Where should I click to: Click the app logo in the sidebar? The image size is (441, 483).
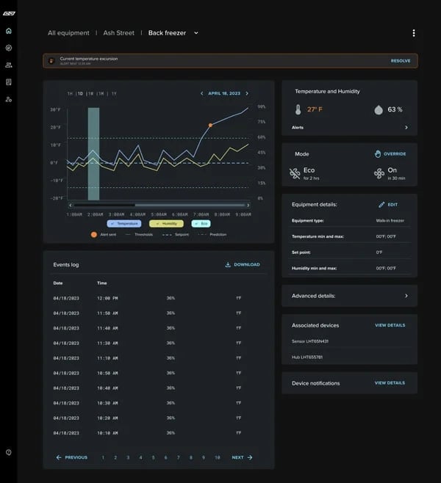pyautogui.click(x=9, y=13)
